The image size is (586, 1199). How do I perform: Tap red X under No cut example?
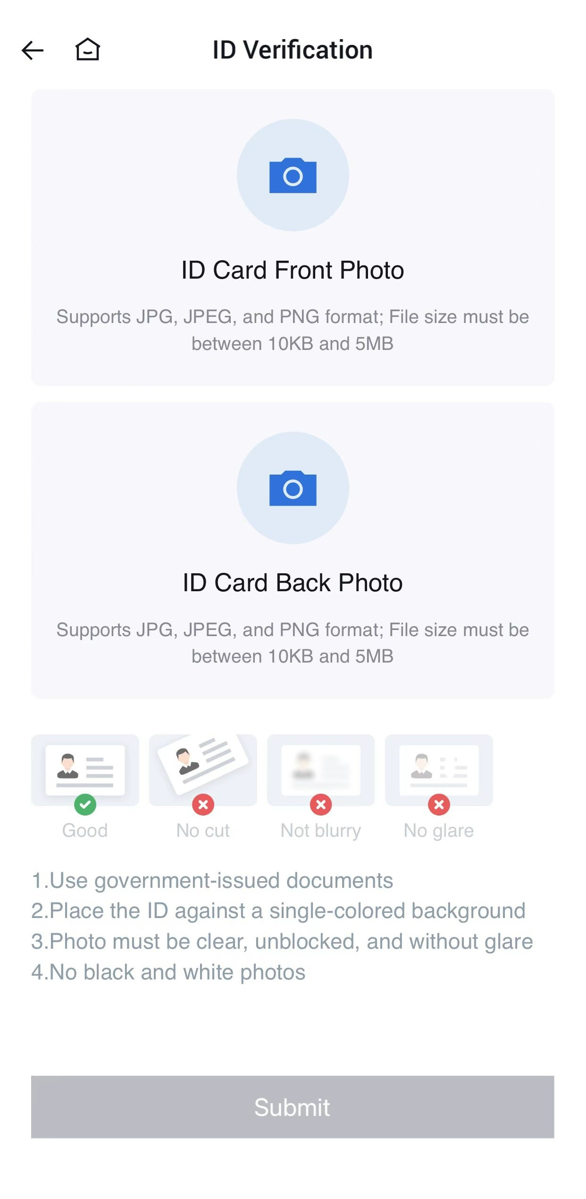pyautogui.click(x=203, y=805)
